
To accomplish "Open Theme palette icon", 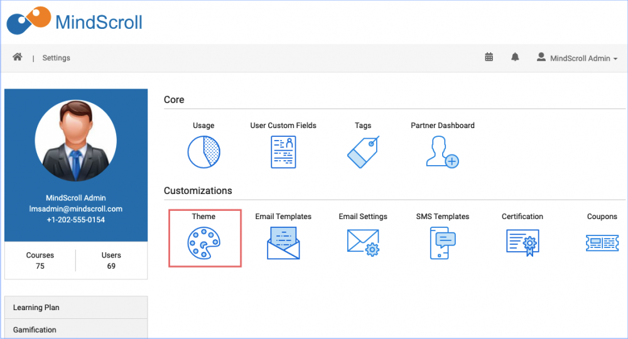I will pos(204,243).
